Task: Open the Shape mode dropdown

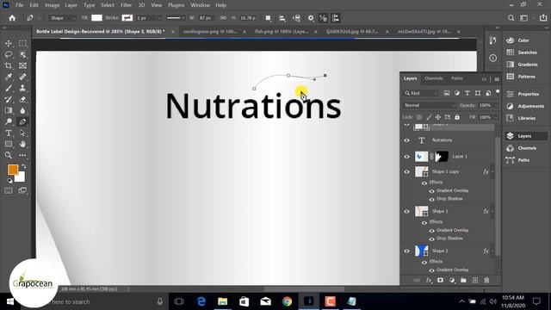Action: click(x=63, y=18)
